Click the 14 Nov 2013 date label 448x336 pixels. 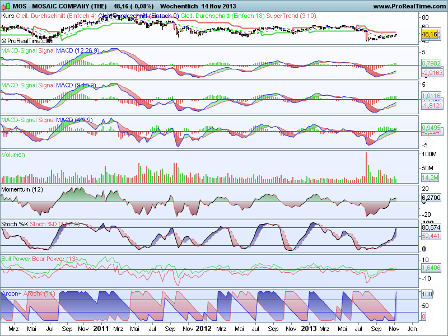pyautogui.click(x=218, y=6)
